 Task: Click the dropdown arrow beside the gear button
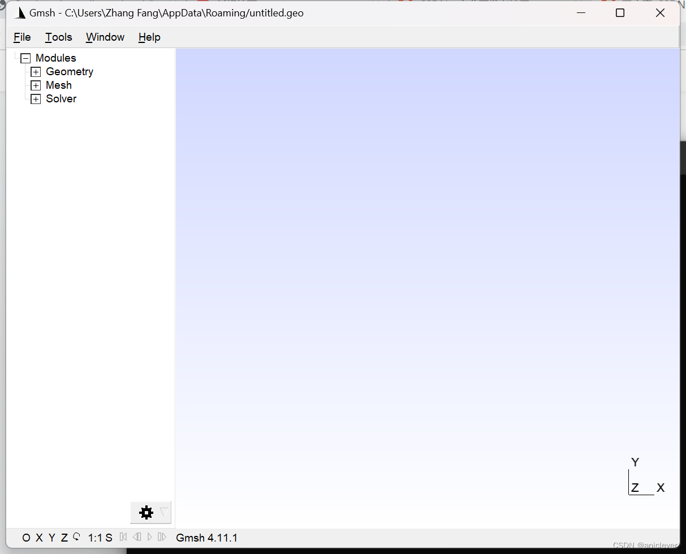[165, 513]
